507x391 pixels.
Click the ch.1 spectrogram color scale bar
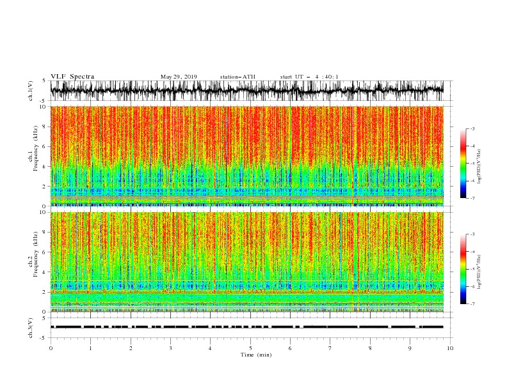[x=463, y=164]
